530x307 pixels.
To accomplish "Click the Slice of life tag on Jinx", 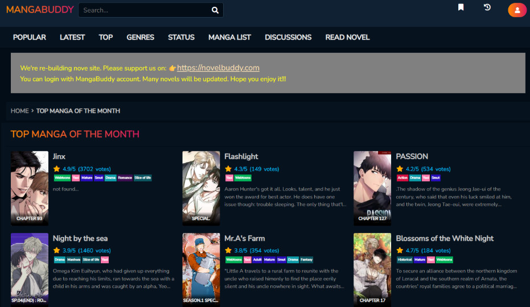I will [143, 178].
